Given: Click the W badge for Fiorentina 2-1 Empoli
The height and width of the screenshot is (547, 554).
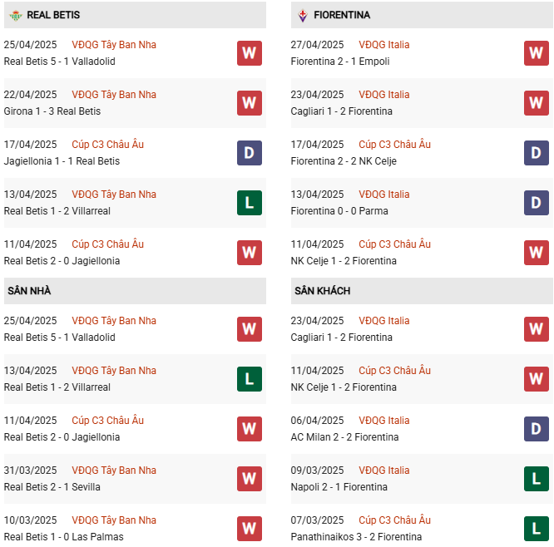Looking at the screenshot, I should pos(537,53).
